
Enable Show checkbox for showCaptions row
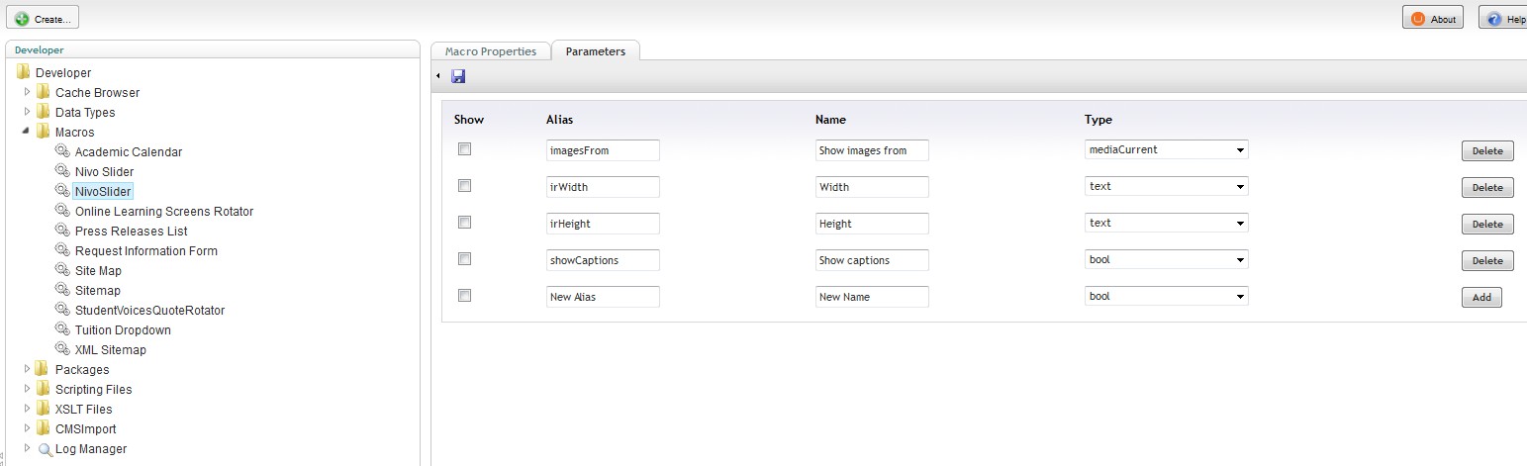point(464,259)
